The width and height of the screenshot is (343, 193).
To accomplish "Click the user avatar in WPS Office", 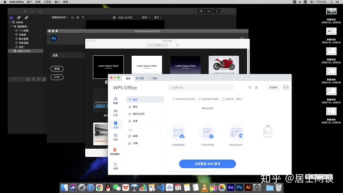I will click(x=286, y=88).
